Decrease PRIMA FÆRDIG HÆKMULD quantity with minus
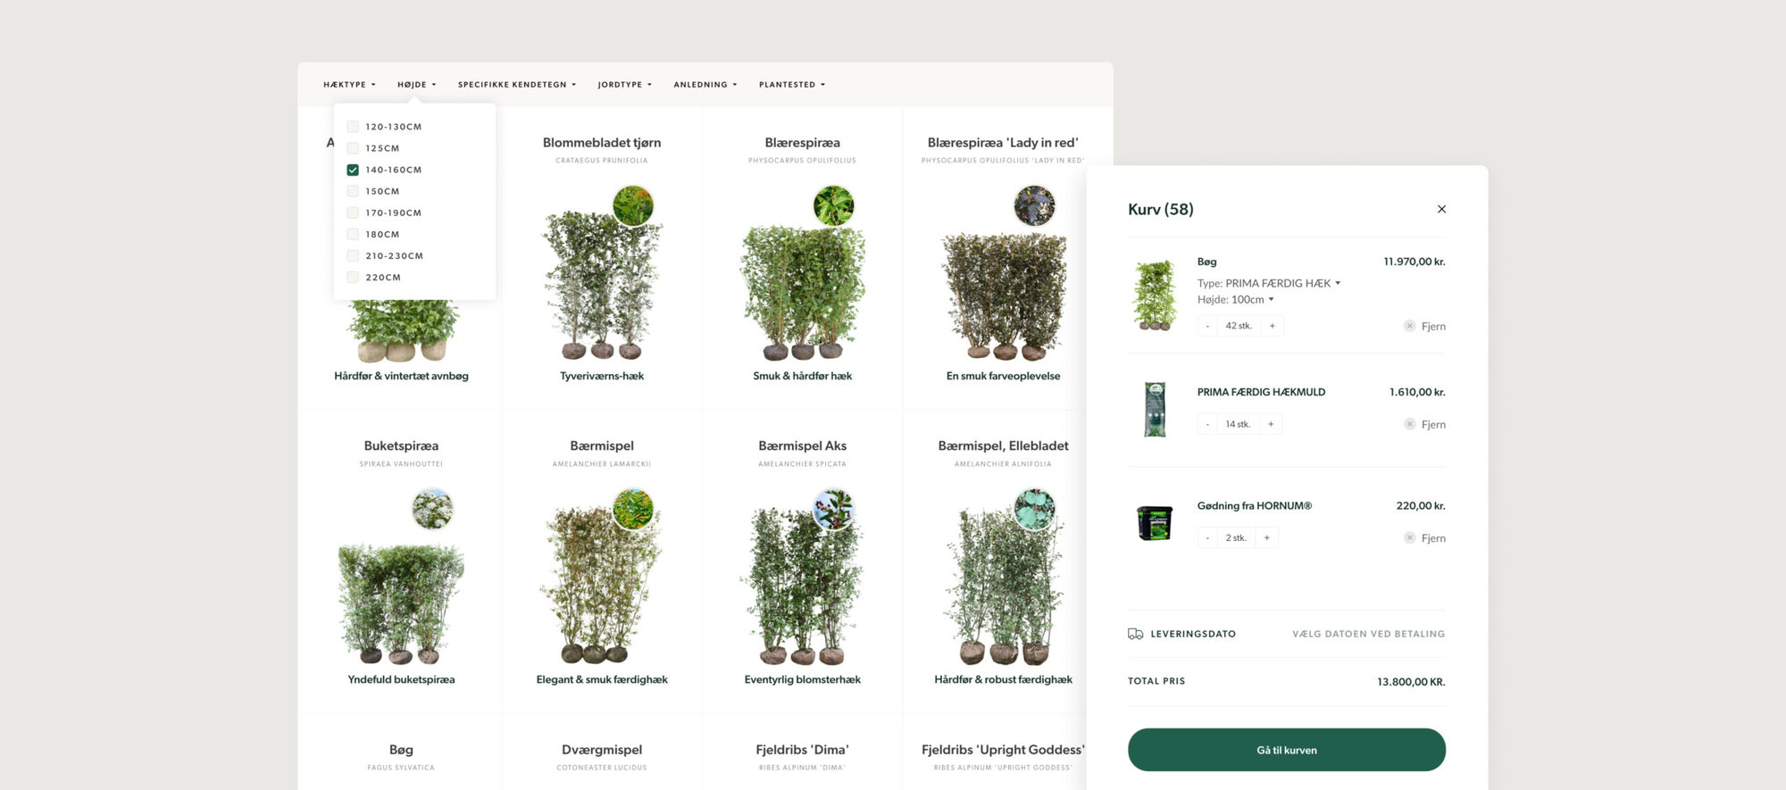Screen dimensions: 1786x790 click(x=1207, y=424)
